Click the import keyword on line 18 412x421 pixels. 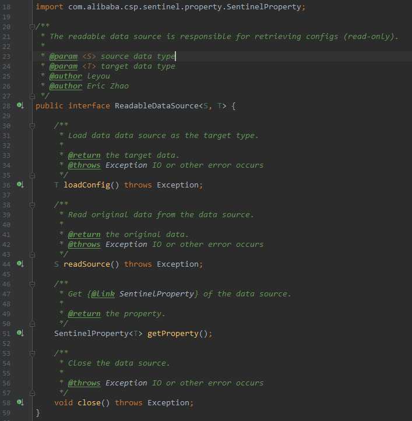coord(50,7)
